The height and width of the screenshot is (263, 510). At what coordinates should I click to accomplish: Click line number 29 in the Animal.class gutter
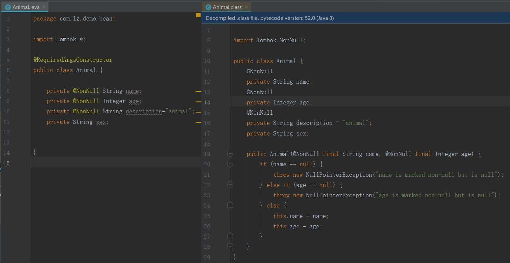click(207, 257)
